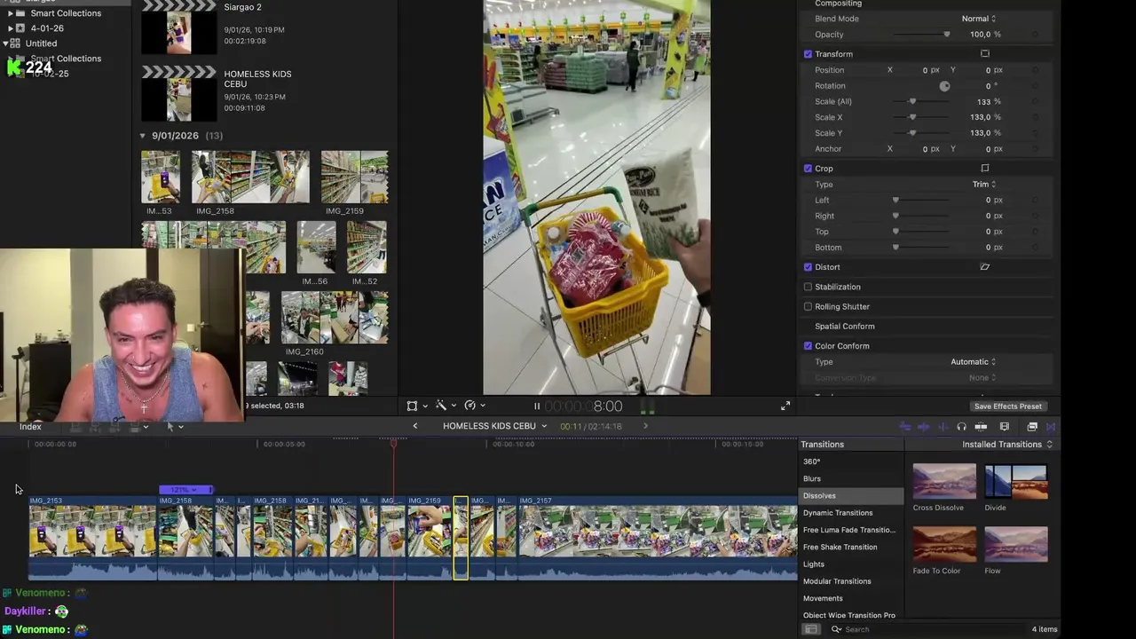Collapse the Untitled library
Image resolution: width=1136 pixels, height=639 pixels.
click(5, 43)
